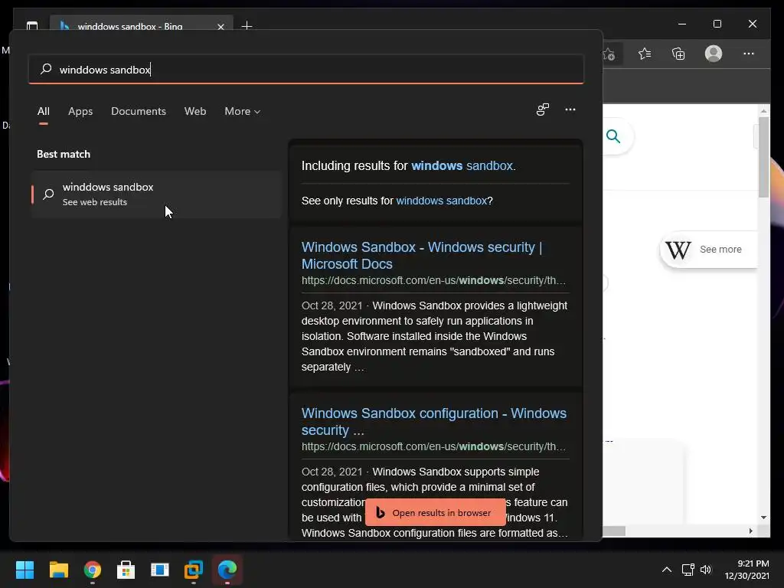Click the network icon in system tray
This screenshot has height=588, width=784.
point(688,570)
